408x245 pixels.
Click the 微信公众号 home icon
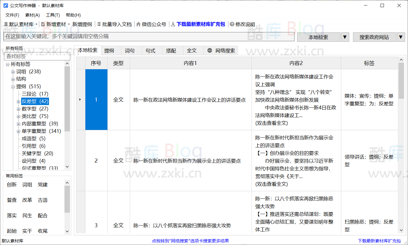tap(138, 24)
